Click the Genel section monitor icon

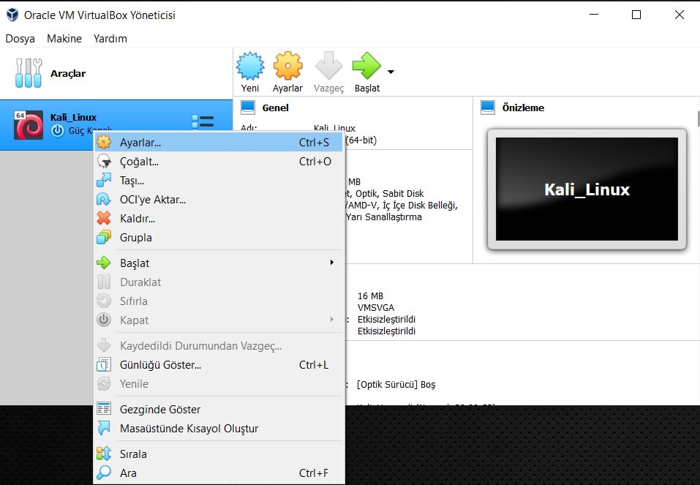[247, 107]
